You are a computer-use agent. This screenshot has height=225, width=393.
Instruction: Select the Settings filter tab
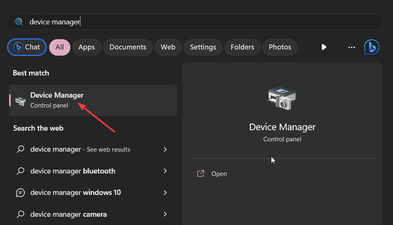point(203,47)
